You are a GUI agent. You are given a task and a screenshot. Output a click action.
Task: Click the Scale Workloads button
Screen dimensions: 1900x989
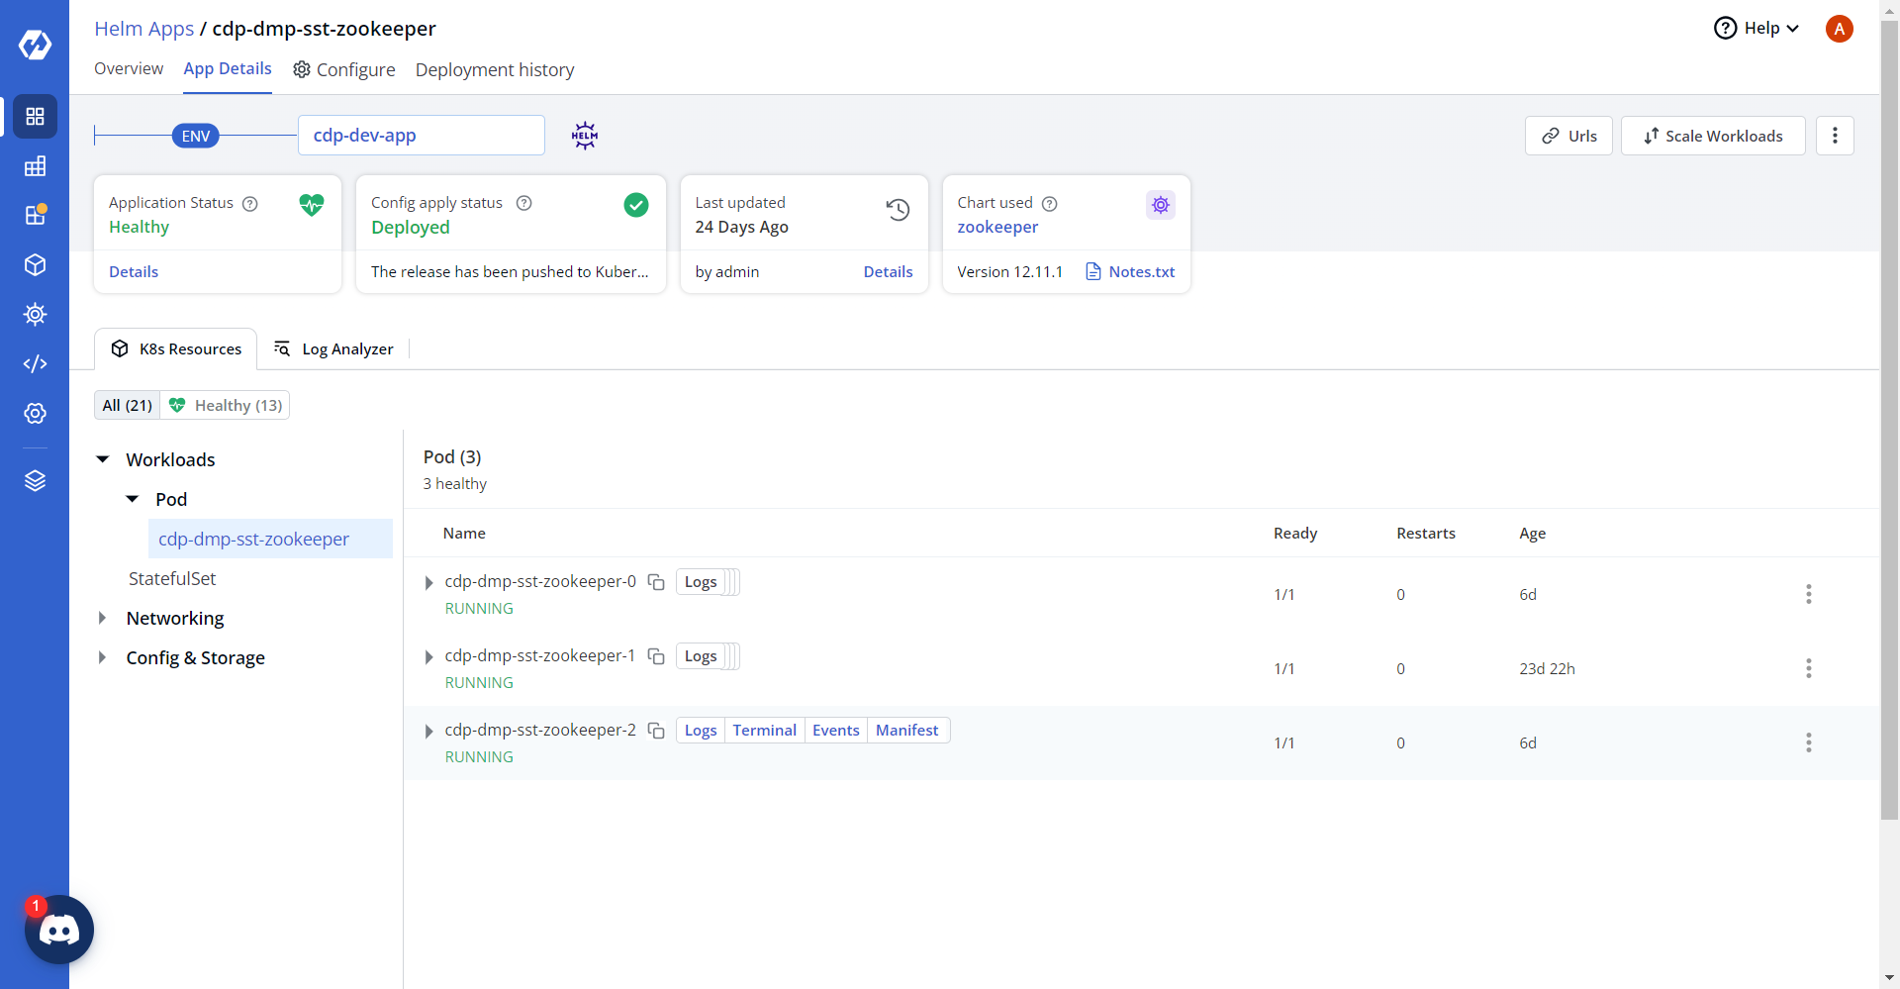1712,136
